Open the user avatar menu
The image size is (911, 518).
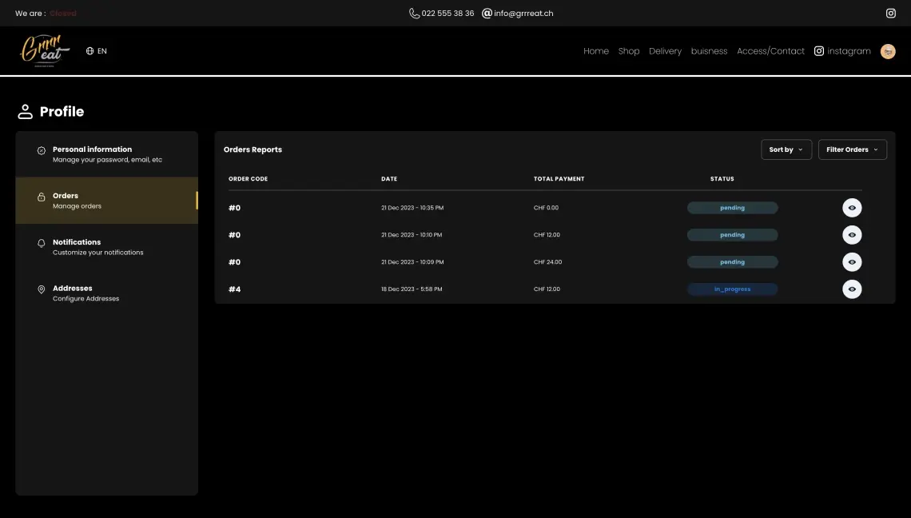(888, 51)
